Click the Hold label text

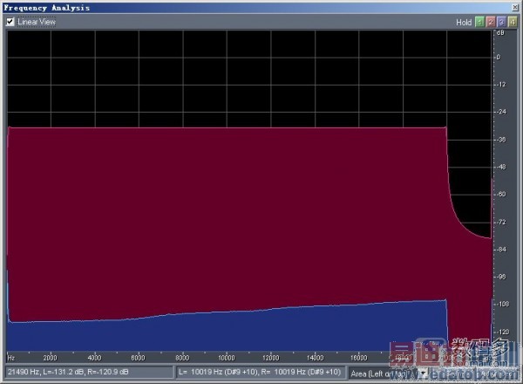tap(464, 23)
